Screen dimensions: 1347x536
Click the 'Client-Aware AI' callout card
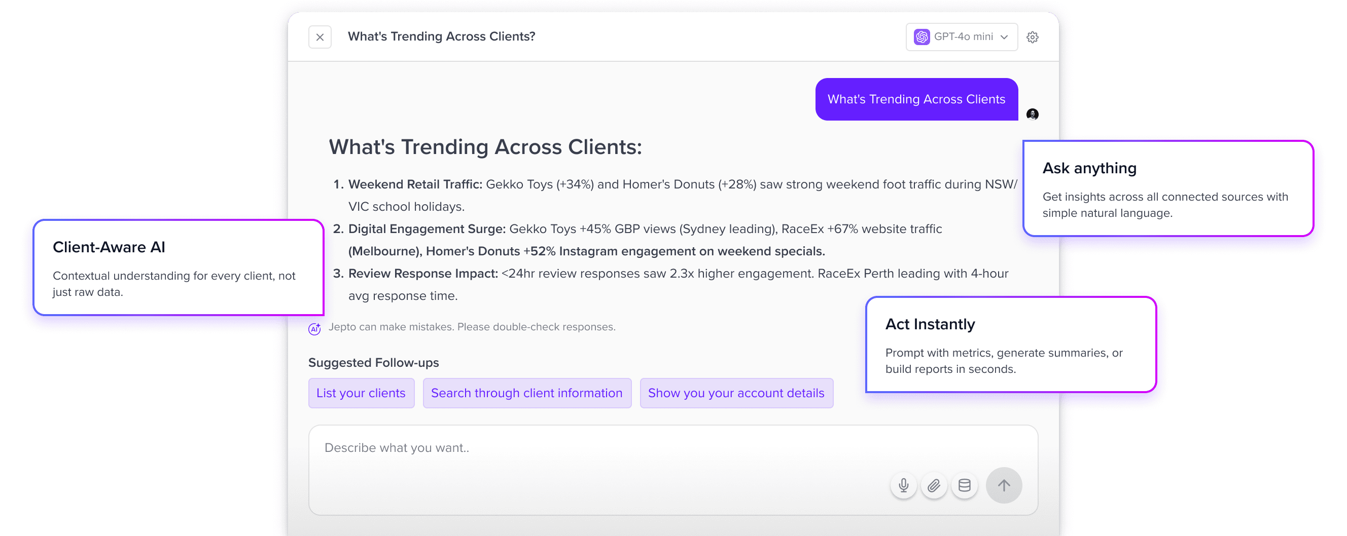178,268
